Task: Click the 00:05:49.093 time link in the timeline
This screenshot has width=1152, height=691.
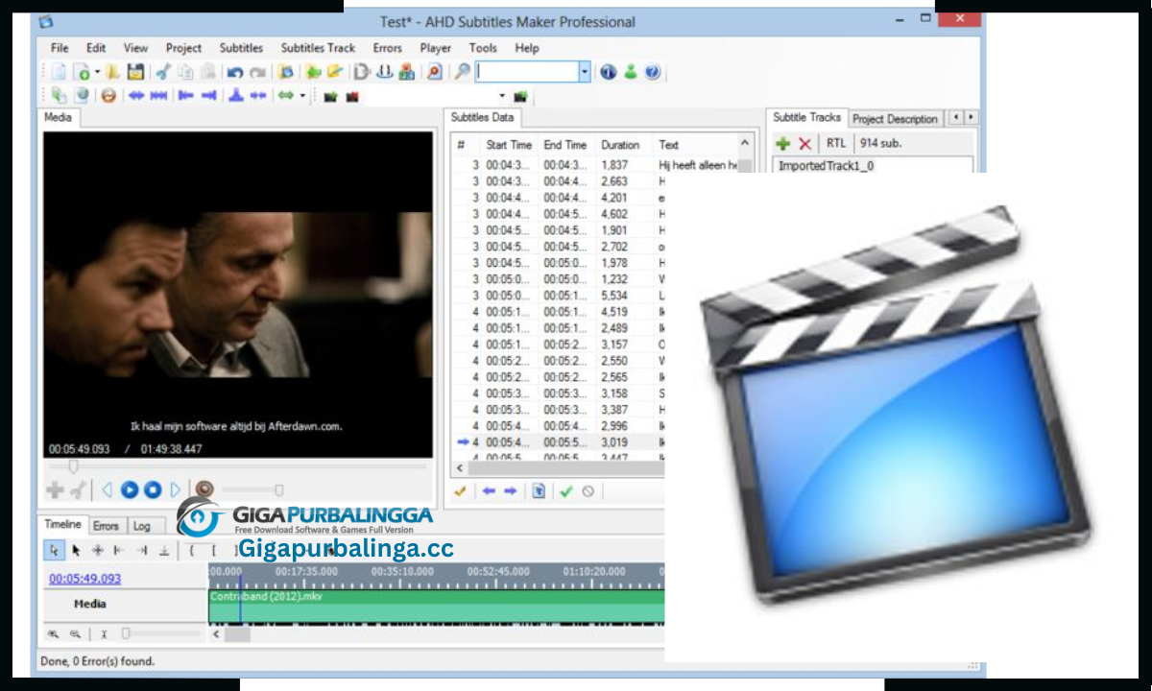Action: click(x=85, y=579)
